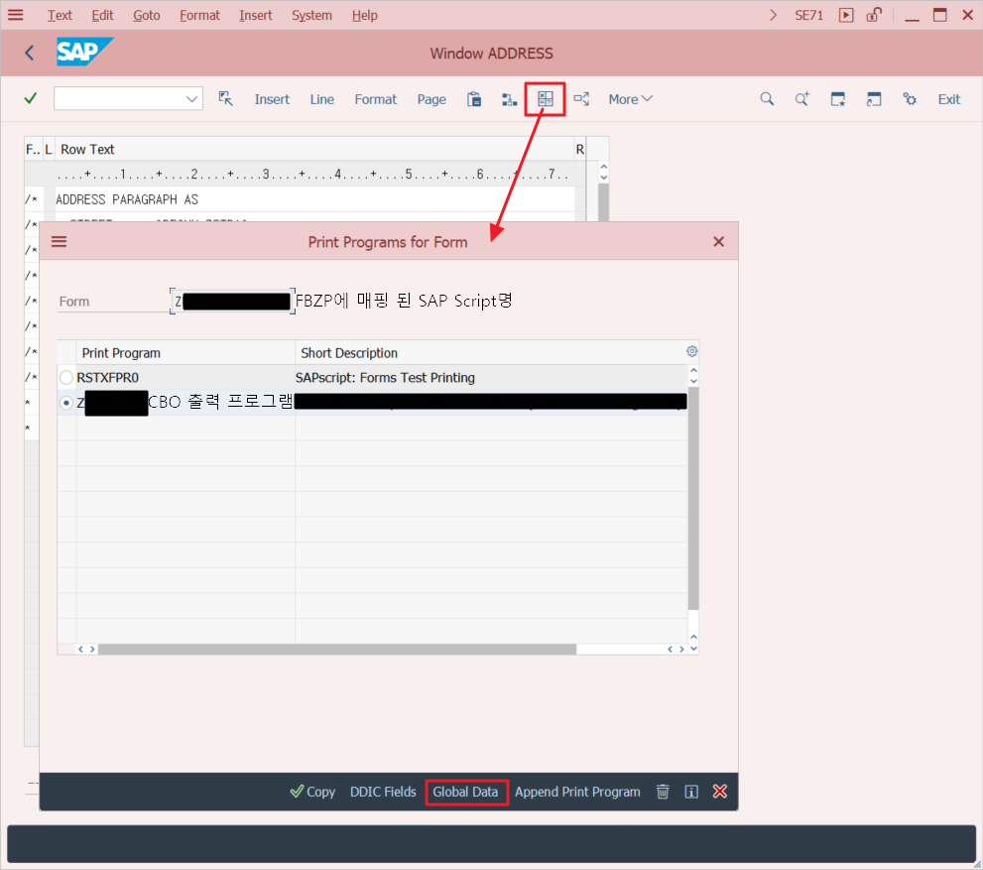This screenshot has height=870, width=983.
Task: Click the Print Program column header
Action: coord(185,353)
